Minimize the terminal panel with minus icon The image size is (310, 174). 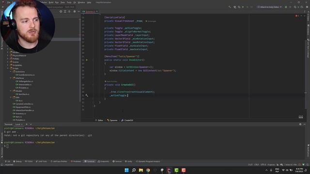pyautogui.click(x=305, y=124)
